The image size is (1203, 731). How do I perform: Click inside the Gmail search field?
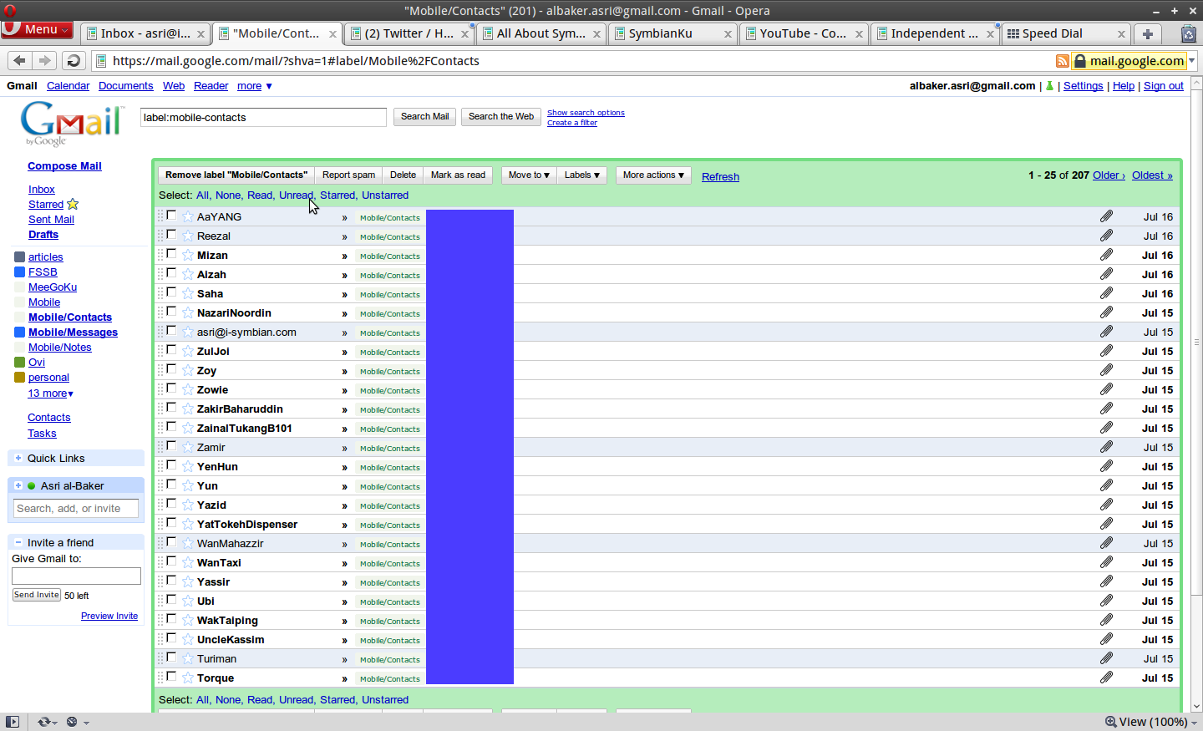(263, 117)
